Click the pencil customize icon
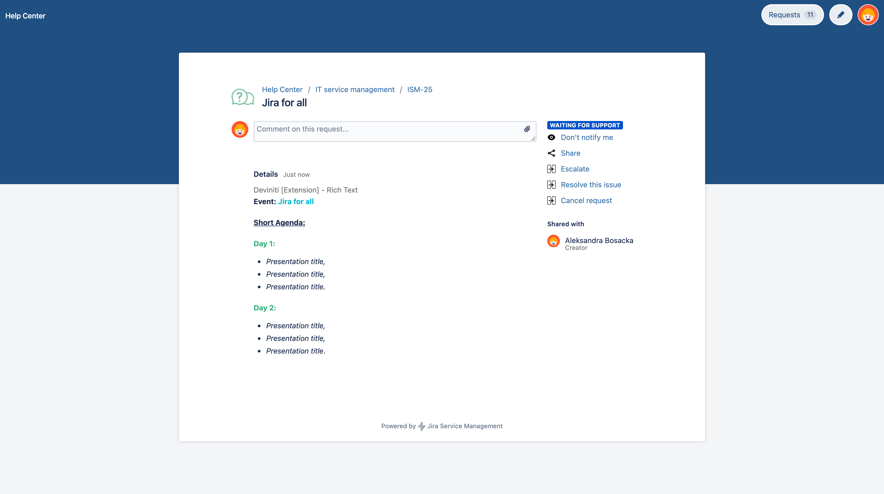The height and width of the screenshot is (494, 884). click(x=840, y=15)
